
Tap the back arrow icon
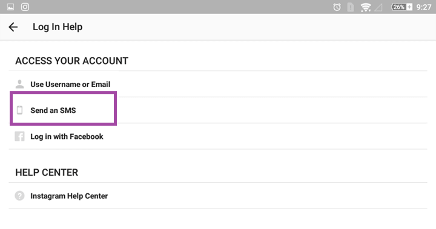13,27
